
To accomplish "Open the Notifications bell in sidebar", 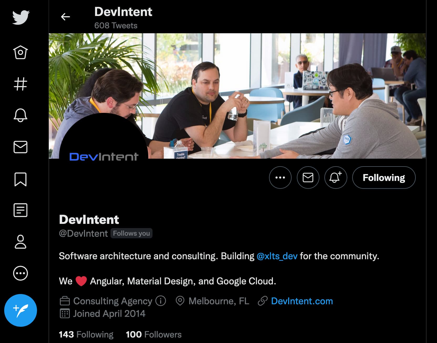I will (x=20, y=115).
